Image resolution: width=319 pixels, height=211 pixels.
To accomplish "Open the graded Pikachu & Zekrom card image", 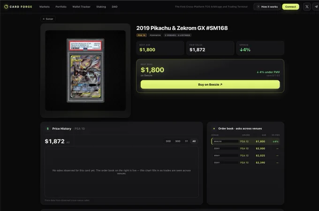I will coord(85,70).
